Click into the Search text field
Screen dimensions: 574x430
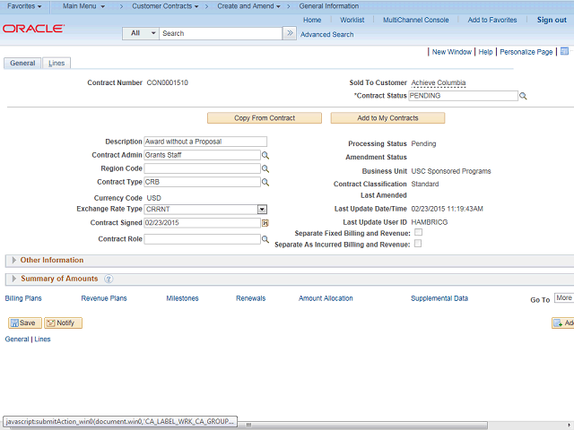click(221, 33)
